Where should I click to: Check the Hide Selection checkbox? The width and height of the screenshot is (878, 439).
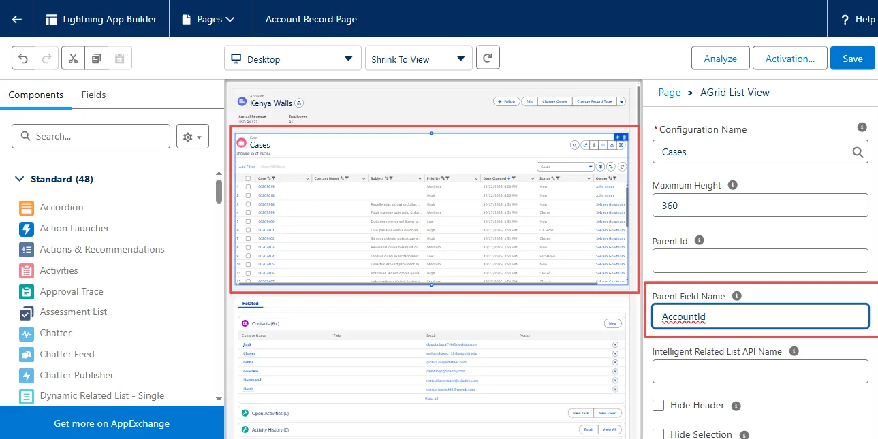(659, 434)
